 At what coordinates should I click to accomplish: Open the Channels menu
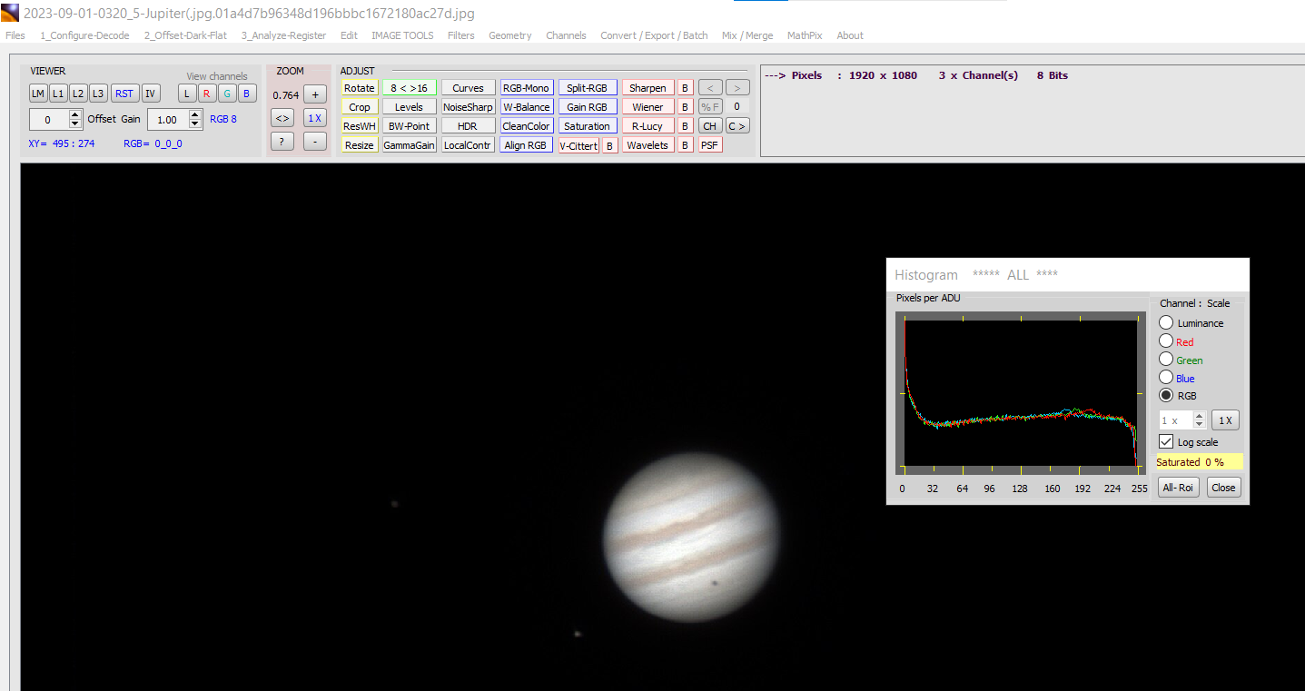566,35
